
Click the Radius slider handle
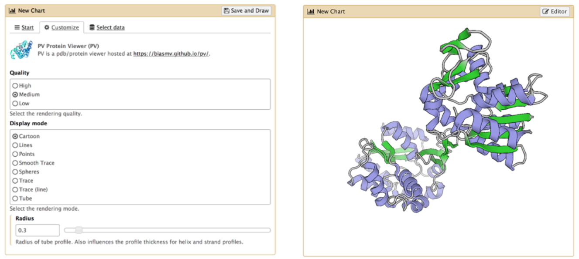[x=79, y=230]
